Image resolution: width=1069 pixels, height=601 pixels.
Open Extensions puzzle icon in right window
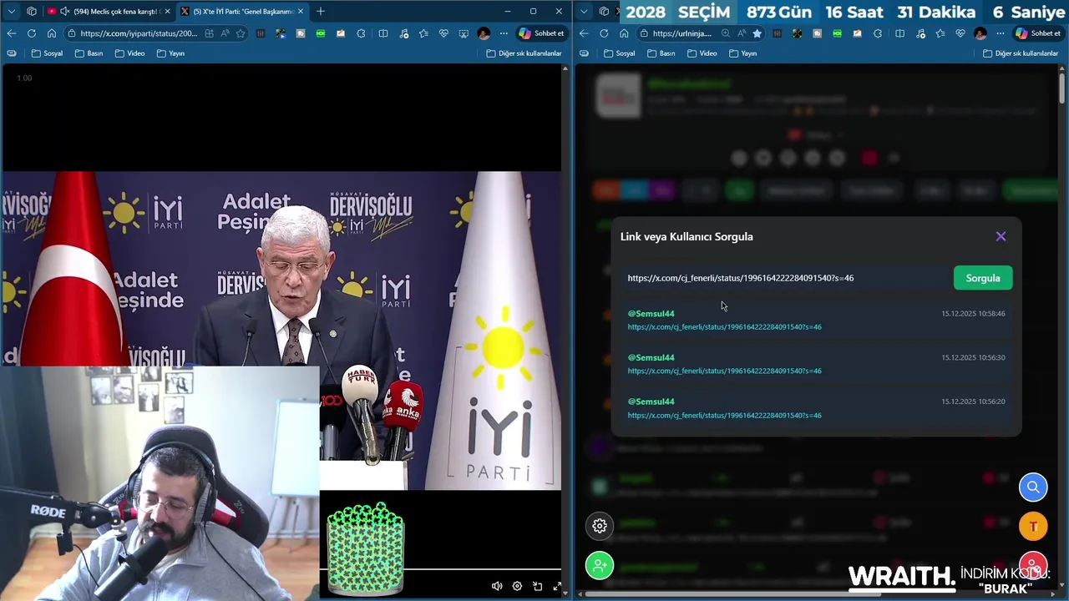878,33
